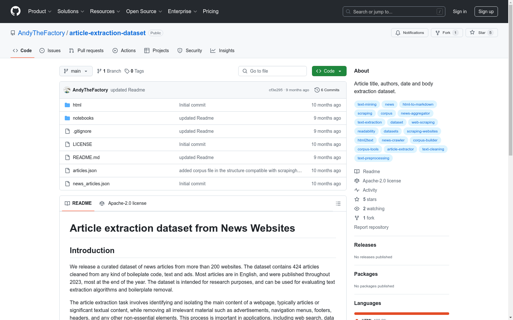Click the article-extractor topic tag

(x=400, y=149)
